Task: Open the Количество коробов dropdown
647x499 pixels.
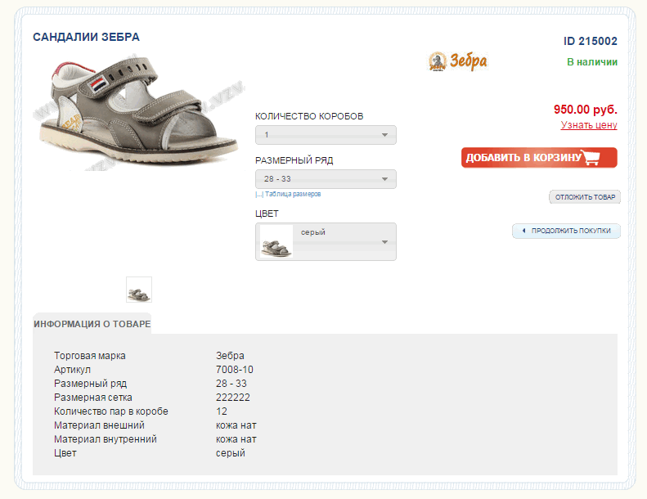Action: click(326, 135)
